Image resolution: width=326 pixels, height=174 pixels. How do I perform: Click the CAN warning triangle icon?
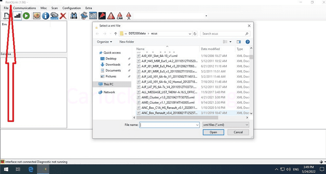tap(120, 16)
